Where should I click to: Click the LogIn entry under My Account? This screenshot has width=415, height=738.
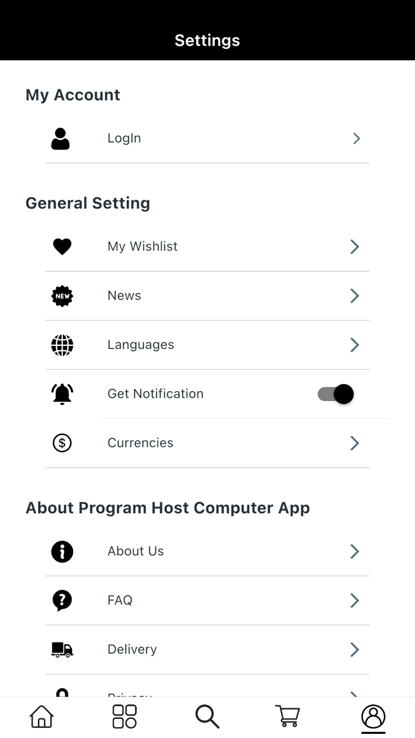pyautogui.click(x=124, y=138)
